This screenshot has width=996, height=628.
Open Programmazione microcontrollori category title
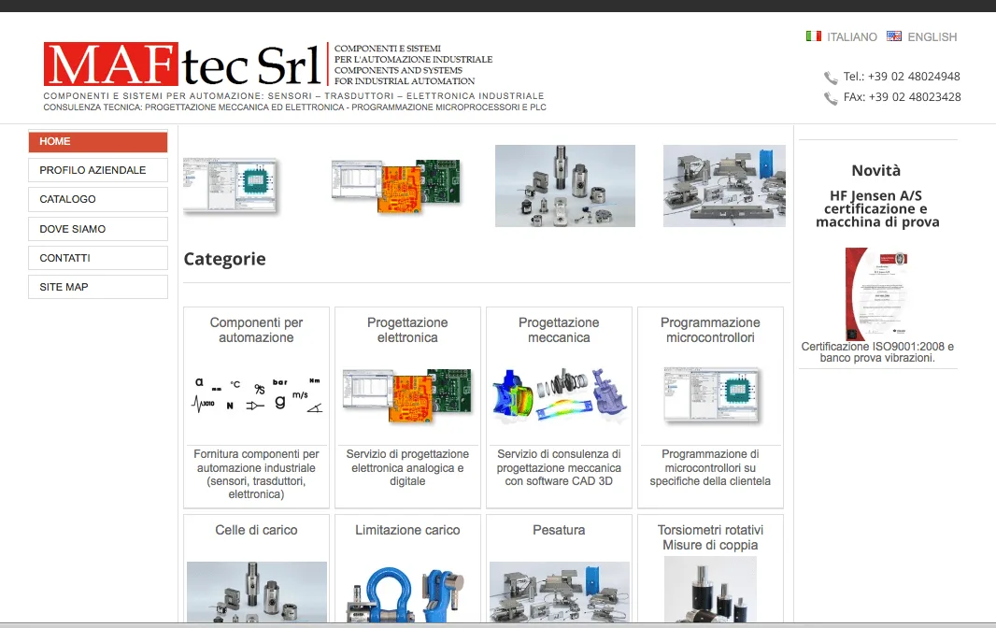pos(710,330)
